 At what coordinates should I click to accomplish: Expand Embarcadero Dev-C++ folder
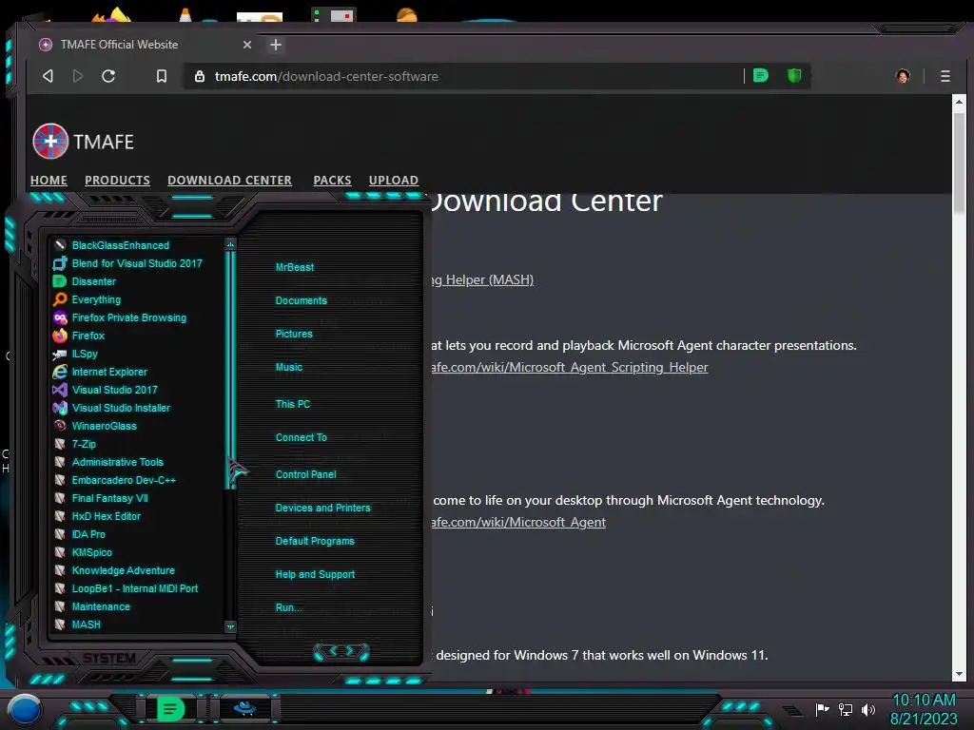115,479
